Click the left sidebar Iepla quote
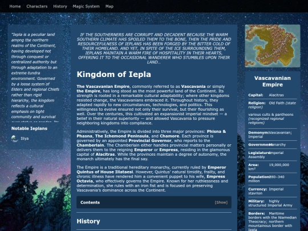This screenshot has width=308, height=231. (x=35, y=77)
